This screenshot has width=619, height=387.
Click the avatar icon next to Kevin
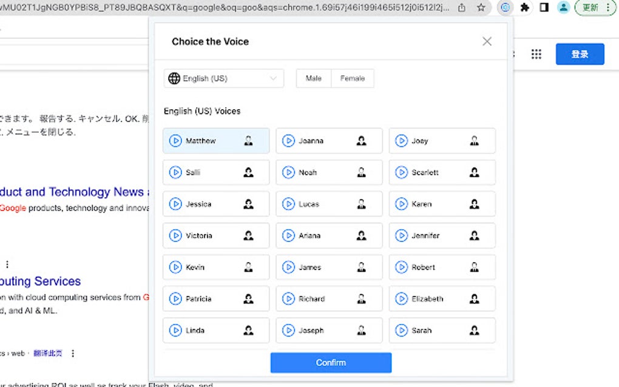coord(248,267)
